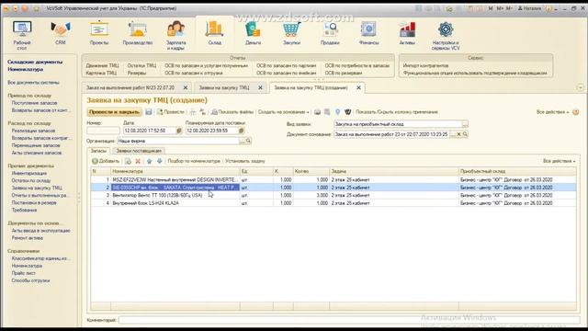
Task: Open the Активы section
Action: (x=407, y=33)
